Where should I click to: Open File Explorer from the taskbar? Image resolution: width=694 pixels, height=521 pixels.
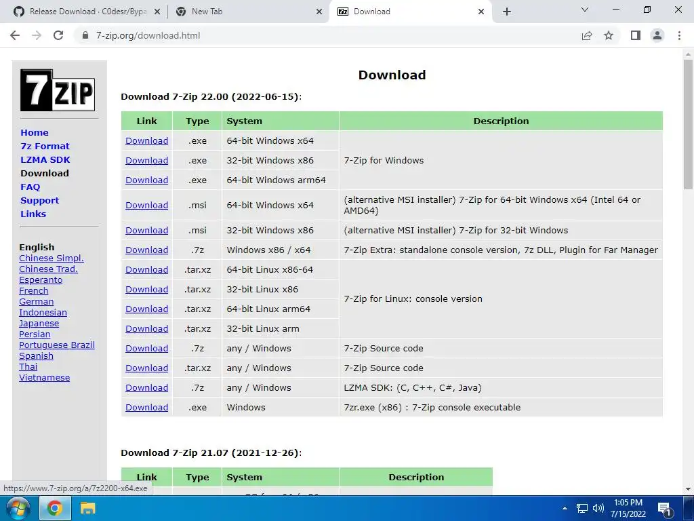click(87, 508)
